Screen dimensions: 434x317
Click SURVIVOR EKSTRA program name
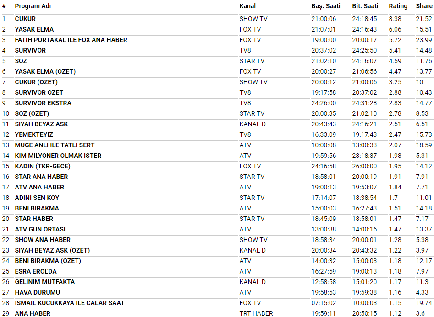click(x=43, y=103)
